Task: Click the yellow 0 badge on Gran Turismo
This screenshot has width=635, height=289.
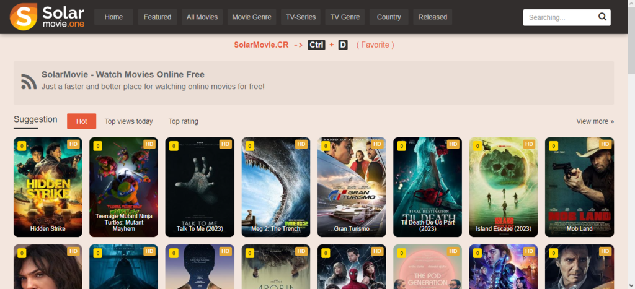Action: 326,146
